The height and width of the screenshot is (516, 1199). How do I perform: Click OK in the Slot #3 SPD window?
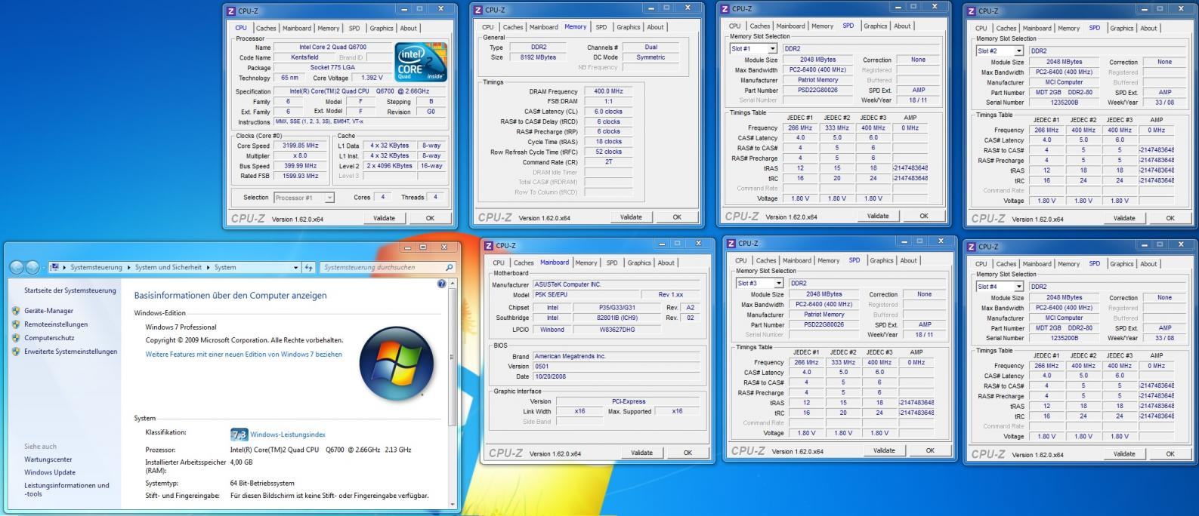[x=929, y=450]
